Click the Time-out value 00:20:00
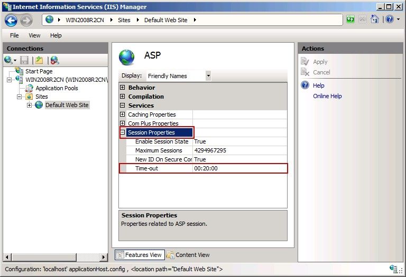This screenshot has width=406, height=277. pos(240,168)
